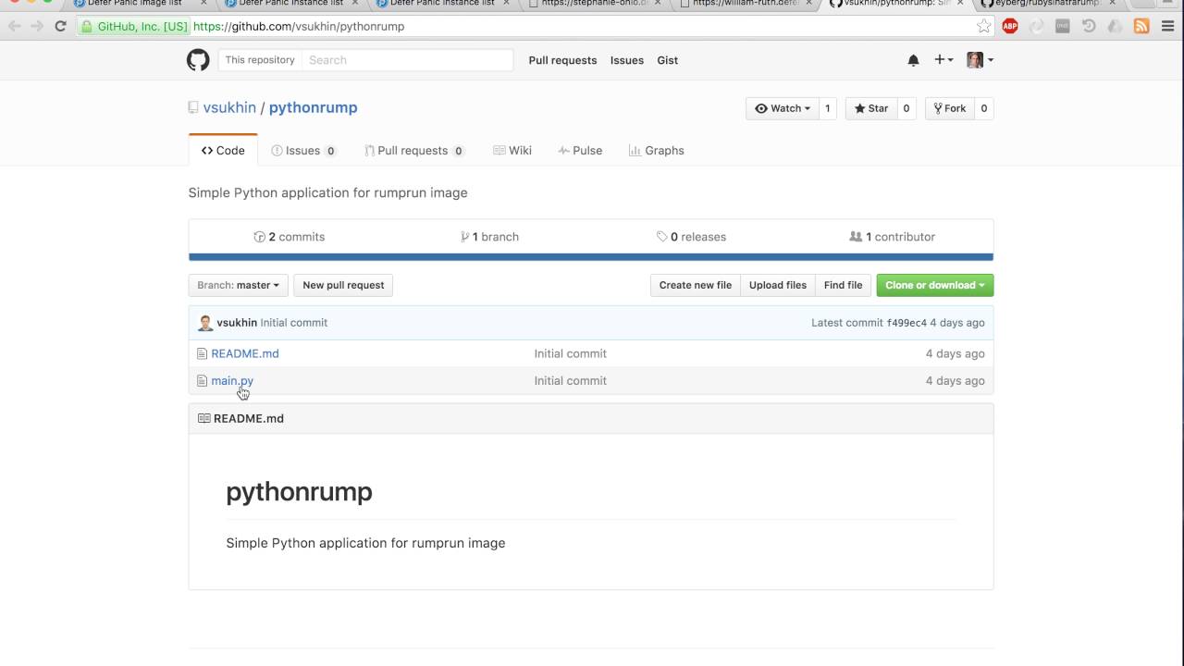Screen dimensions: 1184x666
Task: Click the New pull request button
Action: pyautogui.click(x=343, y=285)
